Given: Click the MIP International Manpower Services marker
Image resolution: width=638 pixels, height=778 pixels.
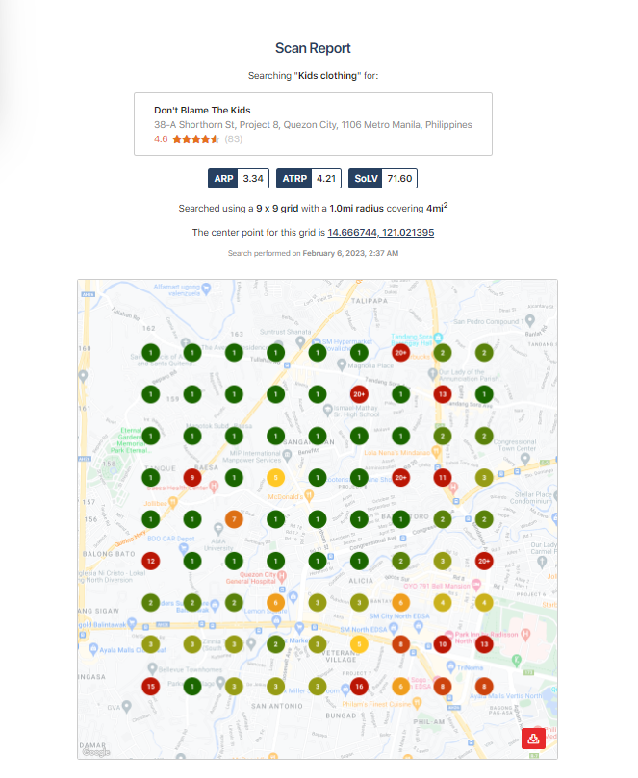Looking at the screenshot, I should point(287,455).
